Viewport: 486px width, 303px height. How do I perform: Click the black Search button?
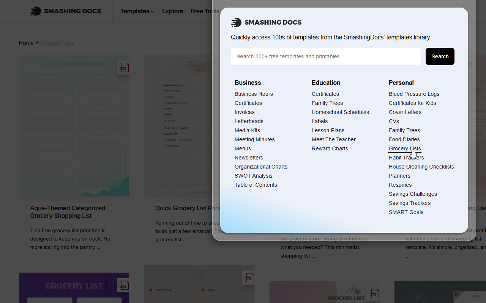click(440, 56)
